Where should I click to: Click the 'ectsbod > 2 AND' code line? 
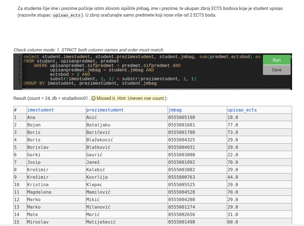click(x=70, y=74)
